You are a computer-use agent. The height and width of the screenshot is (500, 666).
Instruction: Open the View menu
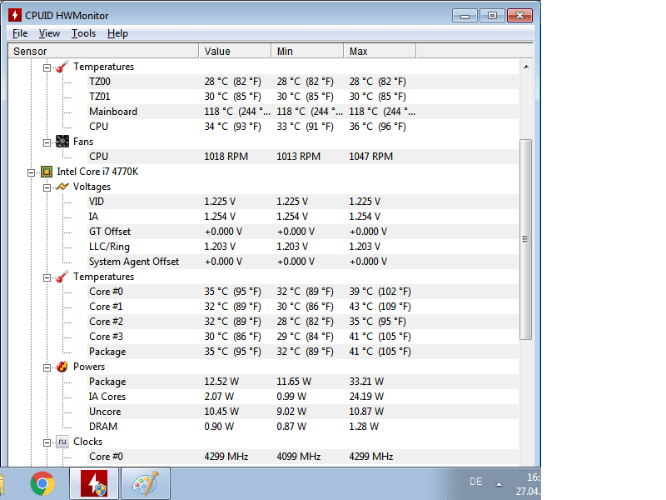coord(49,33)
